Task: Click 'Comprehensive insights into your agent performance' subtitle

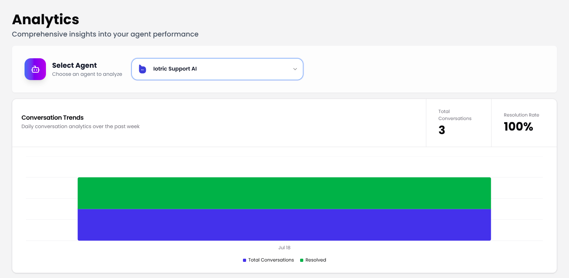Action: coord(105,34)
